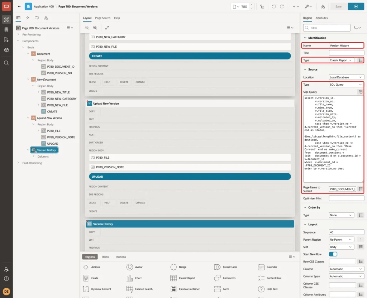Run the page with the play button
367x298 pixels.
[356, 6]
